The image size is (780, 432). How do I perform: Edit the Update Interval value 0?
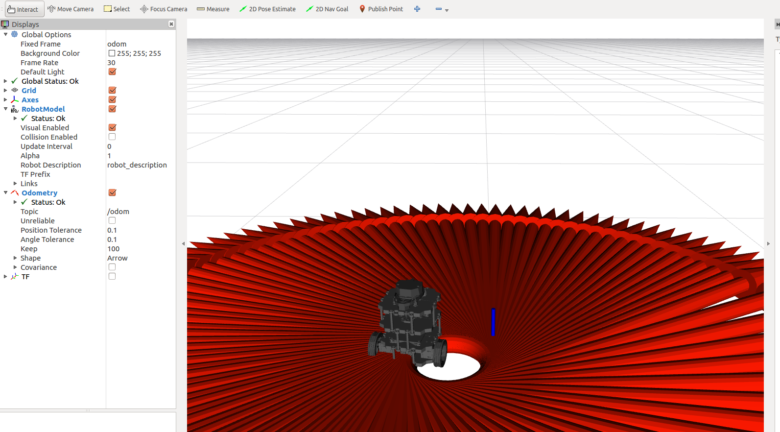(x=141, y=146)
